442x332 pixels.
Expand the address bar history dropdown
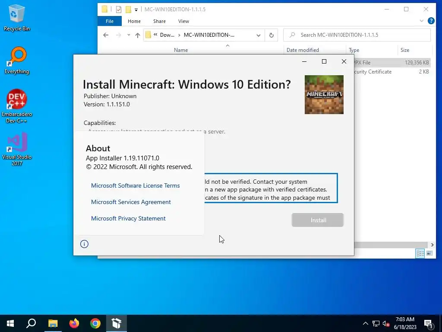[x=258, y=35]
